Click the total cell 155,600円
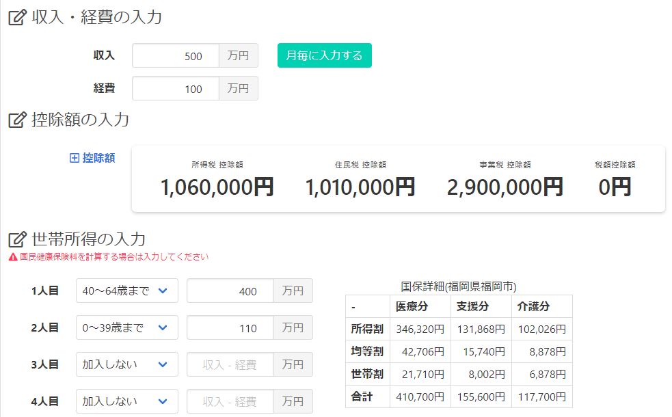Screen dimensions: 672x417 pyautogui.click(x=481, y=396)
